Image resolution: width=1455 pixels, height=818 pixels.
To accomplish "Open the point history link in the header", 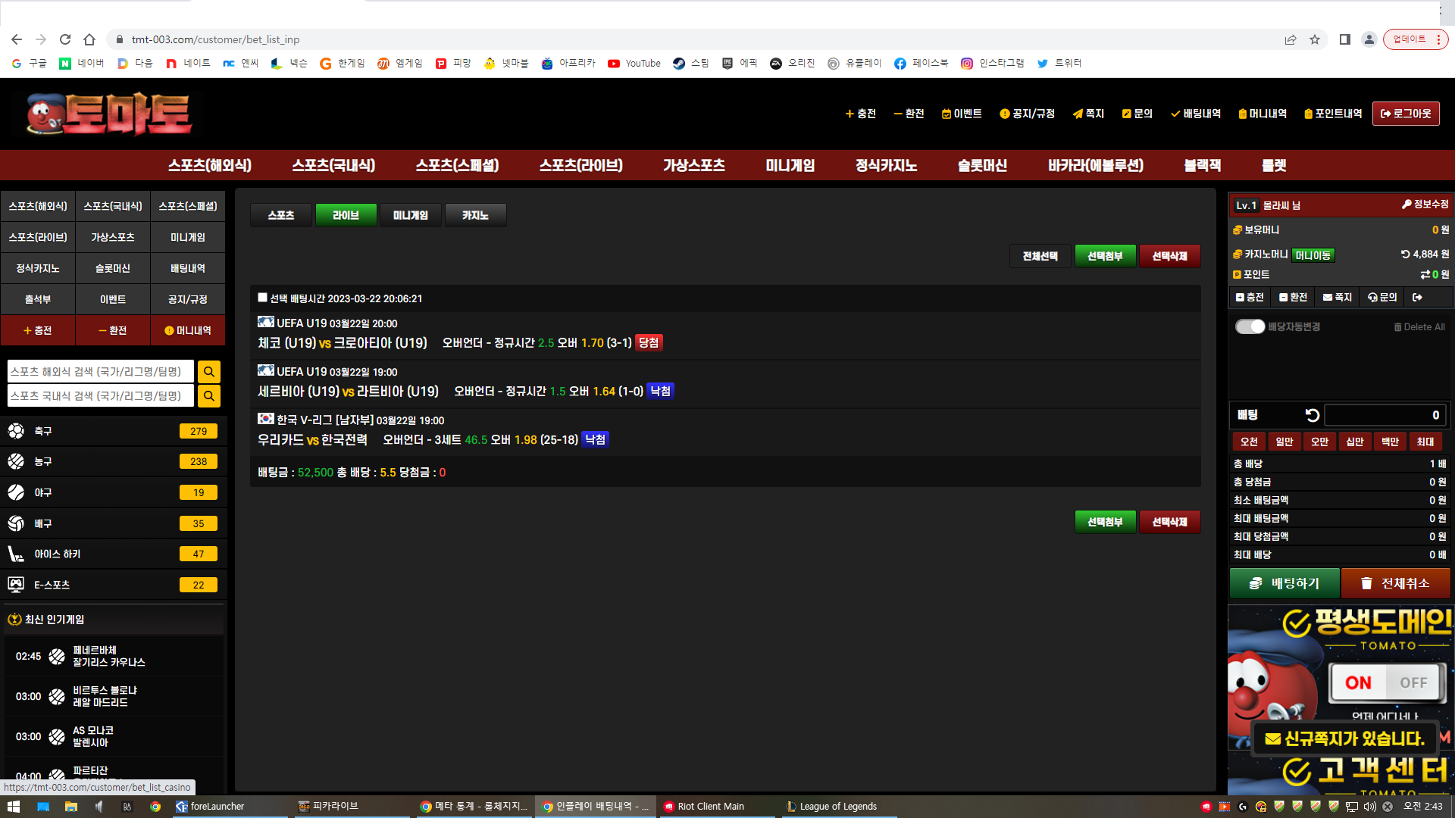I will (1333, 114).
